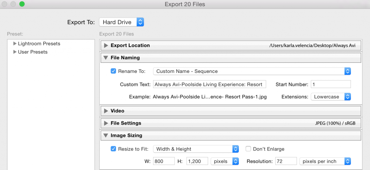Click the Export Location path text
Screen dimensions: 370x170
[312, 45]
